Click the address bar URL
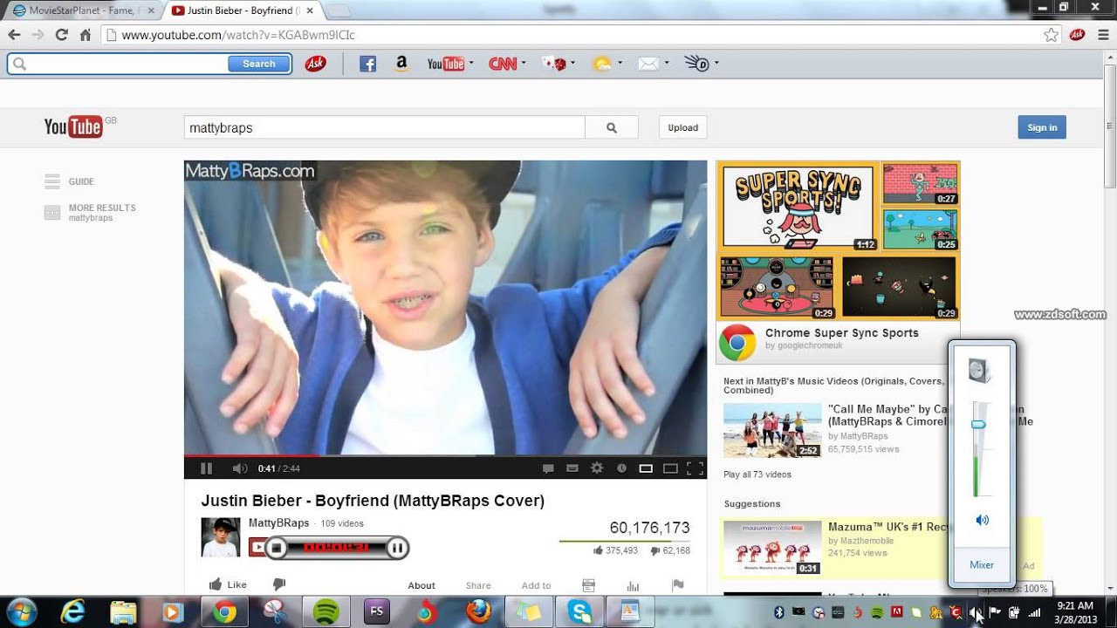Viewport: 1117px width, 628px height. click(238, 35)
